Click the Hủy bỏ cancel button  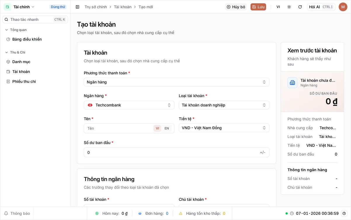(236, 7)
